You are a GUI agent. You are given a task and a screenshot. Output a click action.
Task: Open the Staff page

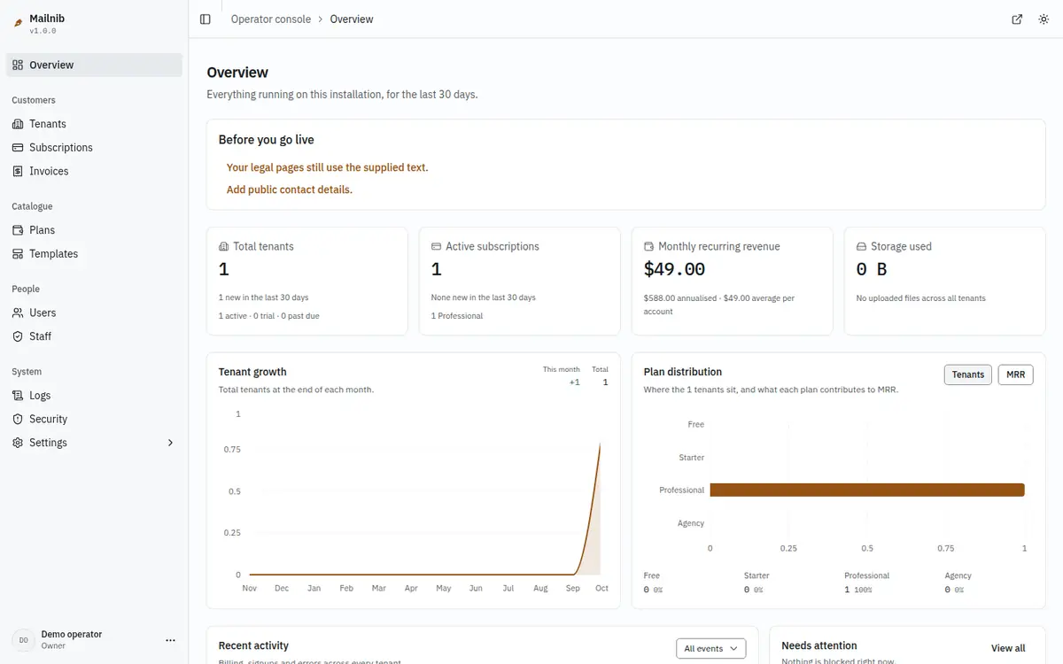point(94,336)
